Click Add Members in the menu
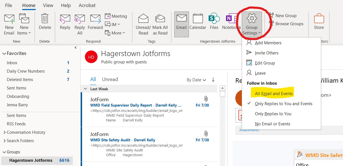 click(268, 43)
